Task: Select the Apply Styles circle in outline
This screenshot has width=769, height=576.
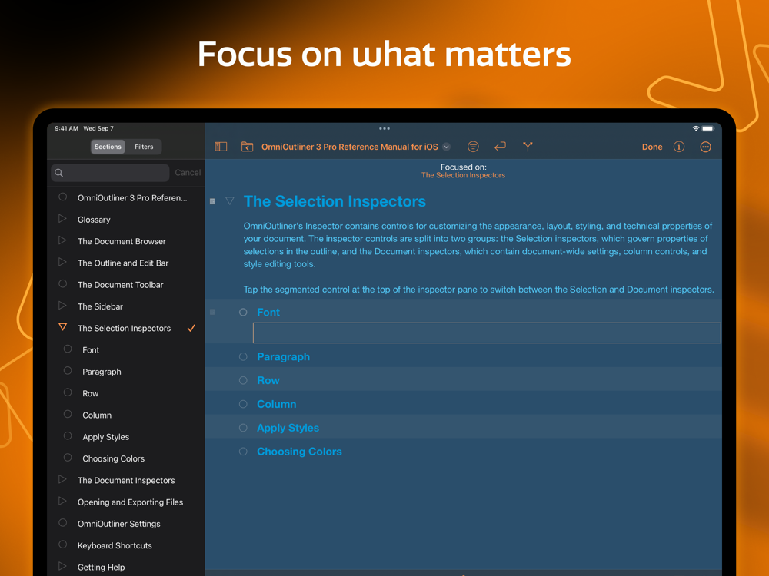Action: click(x=243, y=428)
